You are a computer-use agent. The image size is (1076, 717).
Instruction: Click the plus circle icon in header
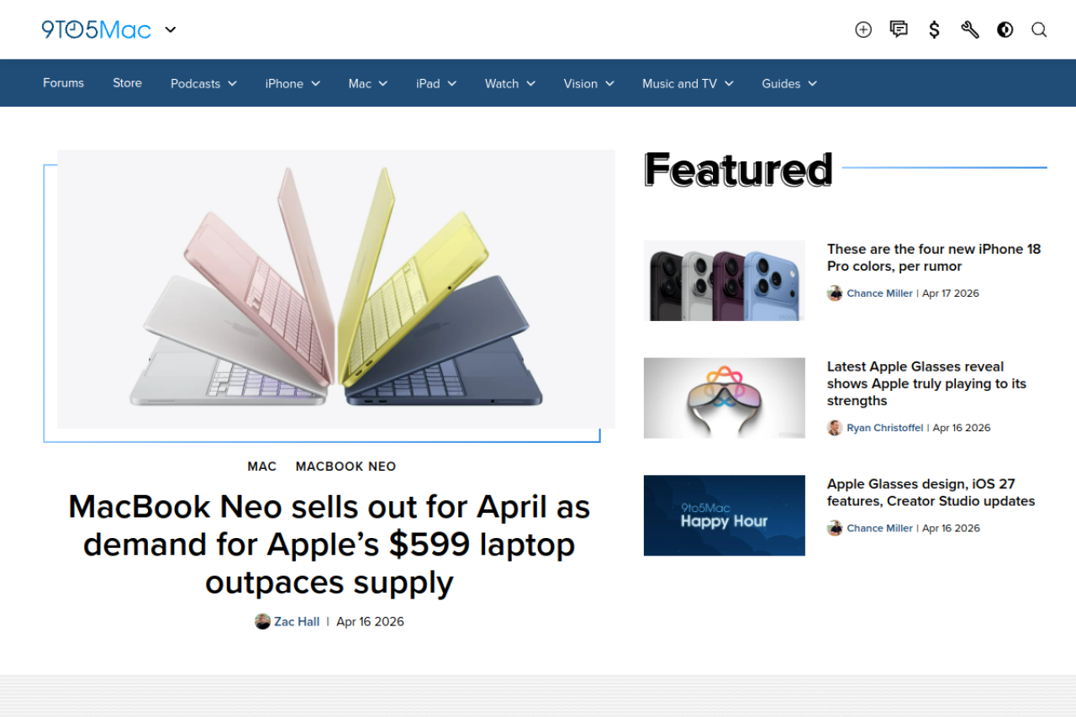(x=863, y=29)
